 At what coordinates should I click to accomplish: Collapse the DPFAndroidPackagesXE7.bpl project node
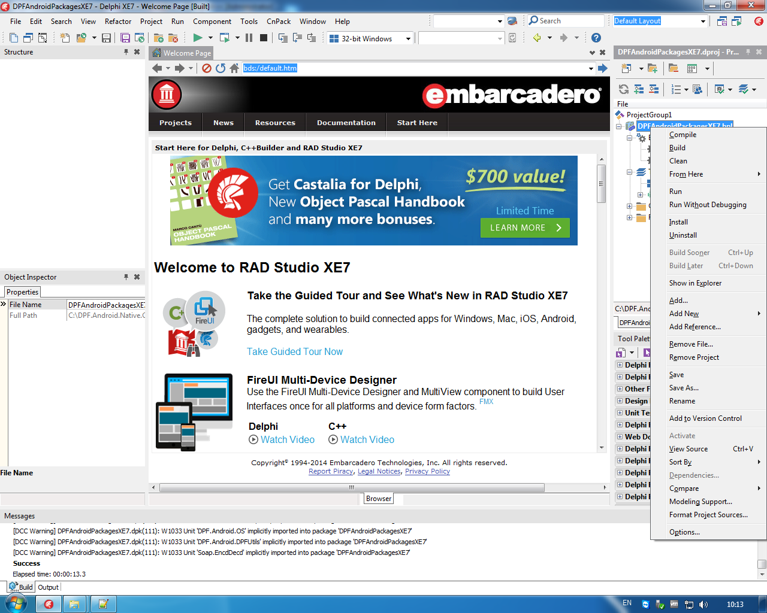(619, 126)
